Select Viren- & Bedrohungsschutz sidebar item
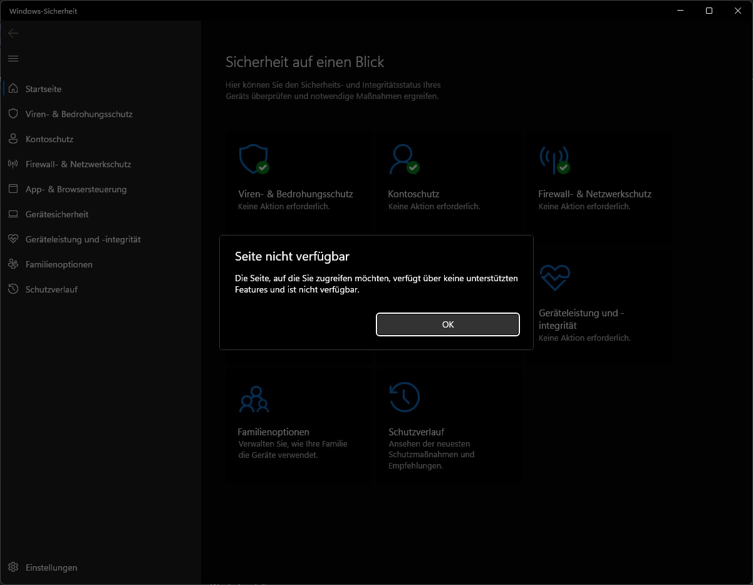 [x=79, y=114]
